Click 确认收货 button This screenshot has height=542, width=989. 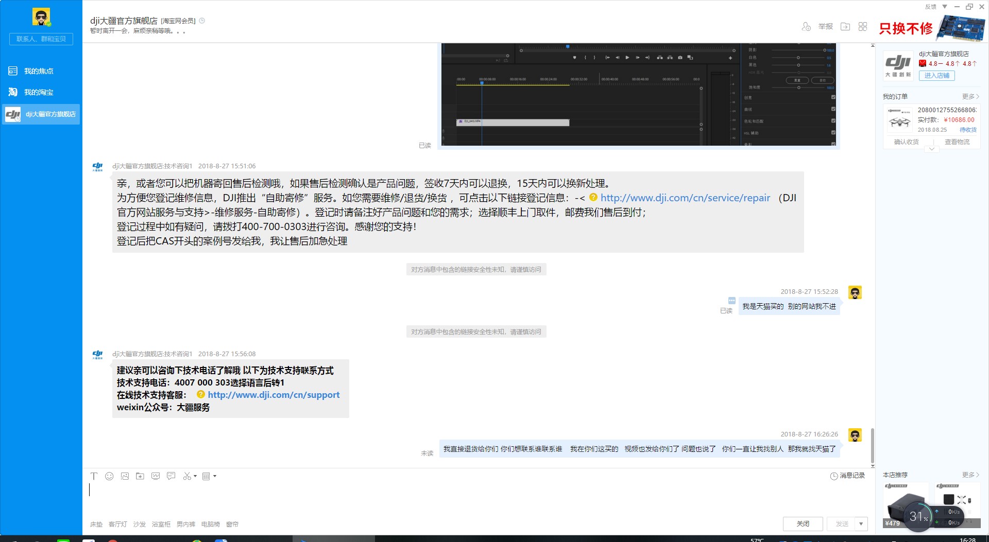pyautogui.click(x=906, y=142)
